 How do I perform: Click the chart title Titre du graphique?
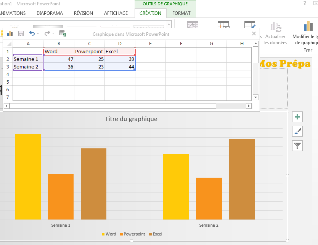click(x=131, y=119)
